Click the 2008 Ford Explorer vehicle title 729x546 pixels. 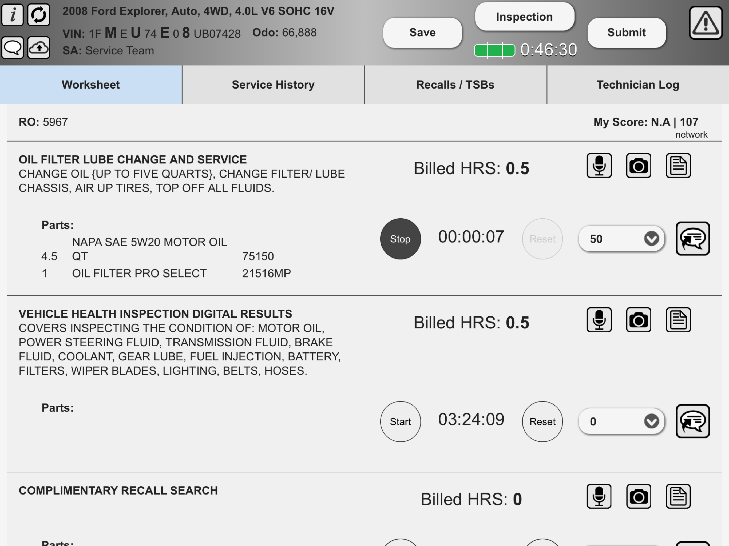point(198,11)
